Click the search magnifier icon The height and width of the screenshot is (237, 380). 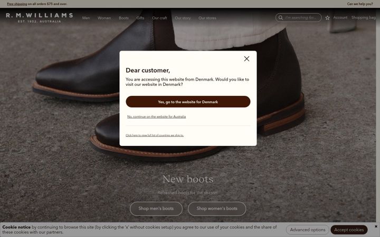pos(281,18)
